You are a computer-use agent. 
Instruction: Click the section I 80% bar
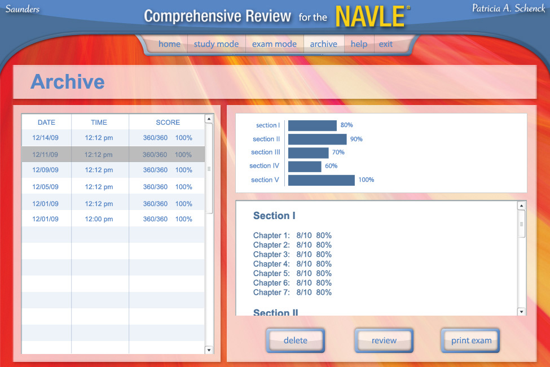tap(313, 125)
